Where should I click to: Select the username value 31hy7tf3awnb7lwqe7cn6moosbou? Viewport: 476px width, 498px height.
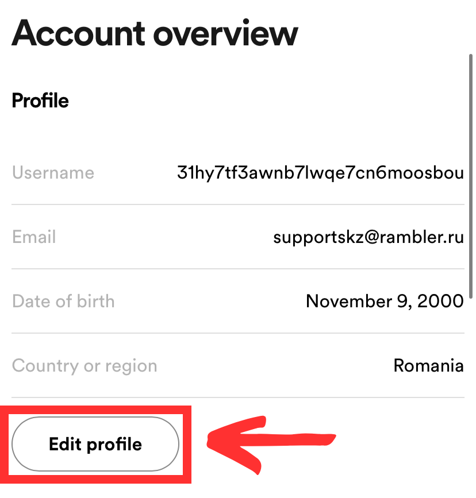(x=320, y=173)
